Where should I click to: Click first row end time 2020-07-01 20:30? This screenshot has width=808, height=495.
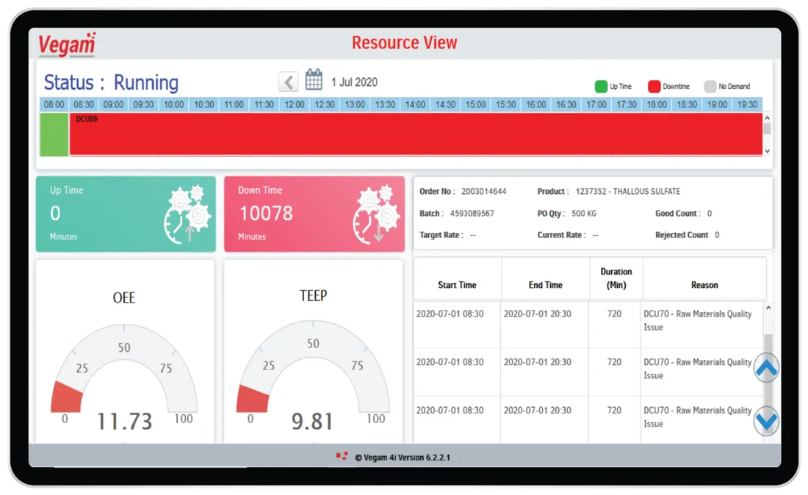pyautogui.click(x=538, y=314)
